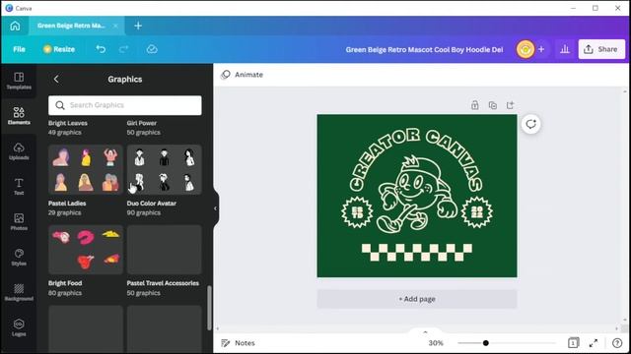Viewport: 631px width, 354px height.
Task: Add collaborators with the plus icon
Action: pyautogui.click(x=541, y=49)
